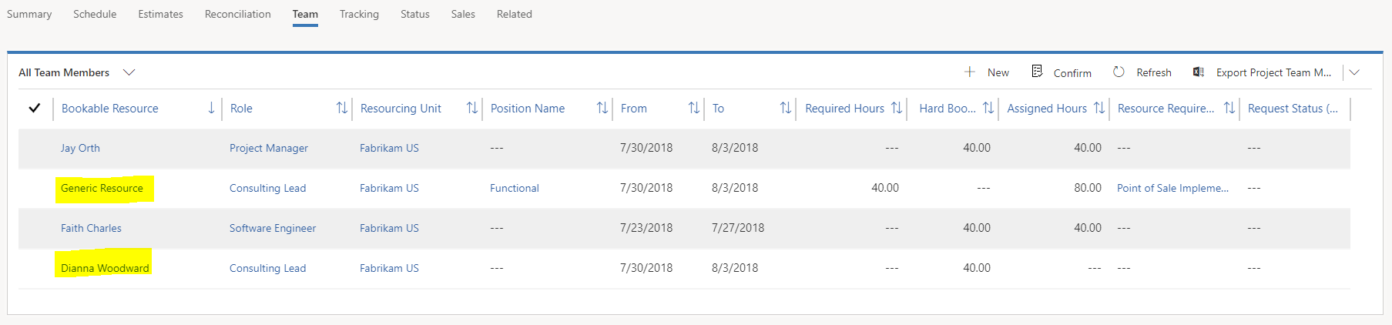Click the Export Project Team Members Excel icon
Image resolution: width=1392 pixels, height=325 pixels.
1198,72
